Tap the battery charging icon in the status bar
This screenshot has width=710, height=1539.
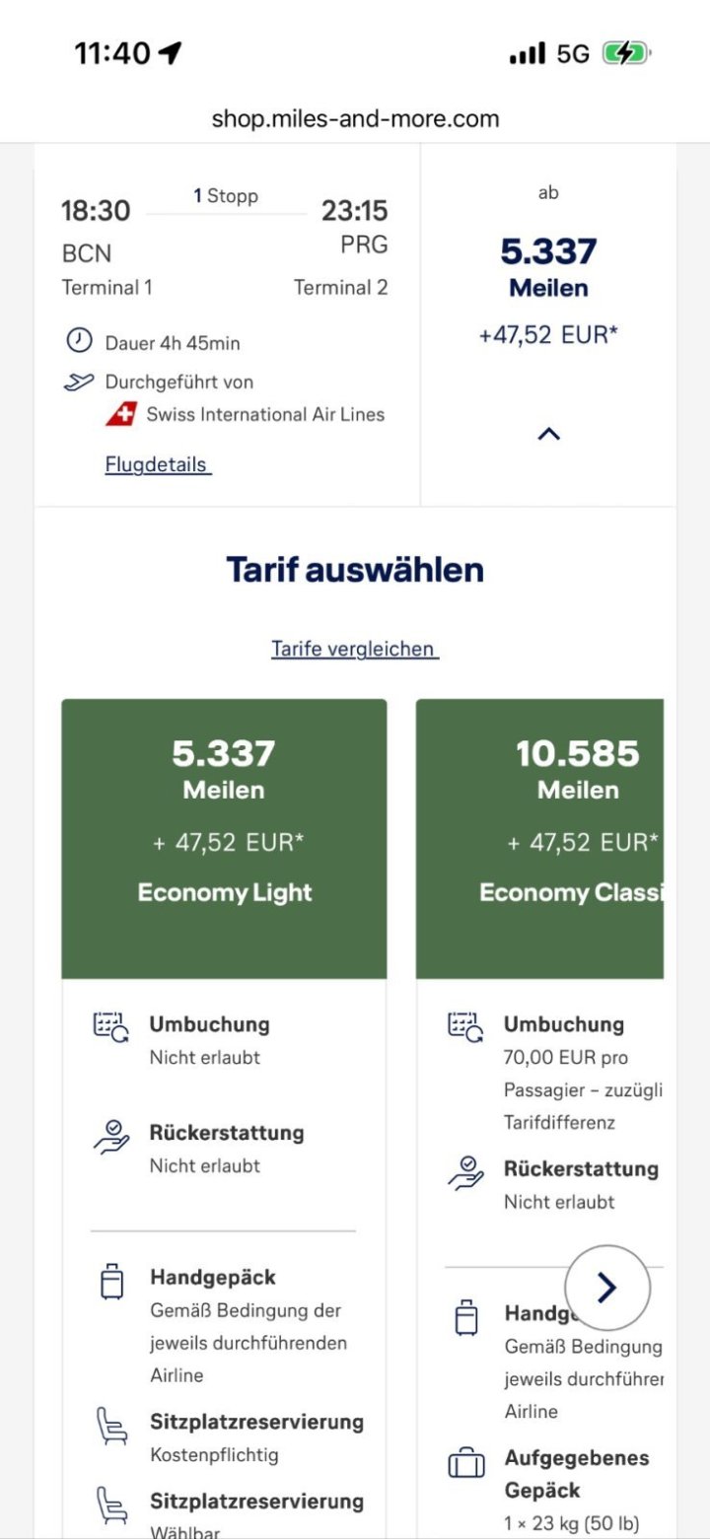click(x=626, y=53)
